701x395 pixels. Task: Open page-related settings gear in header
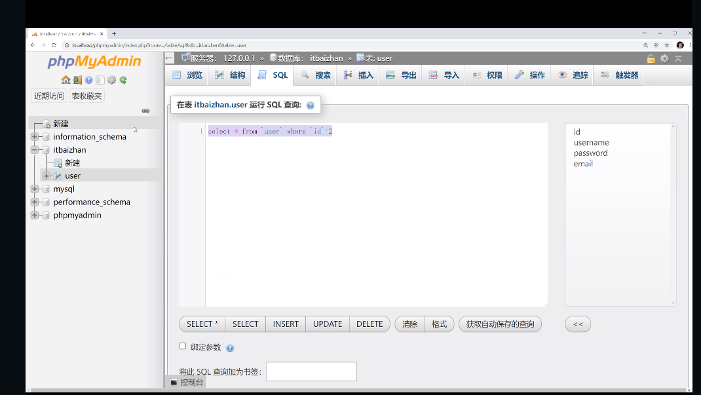point(665,58)
